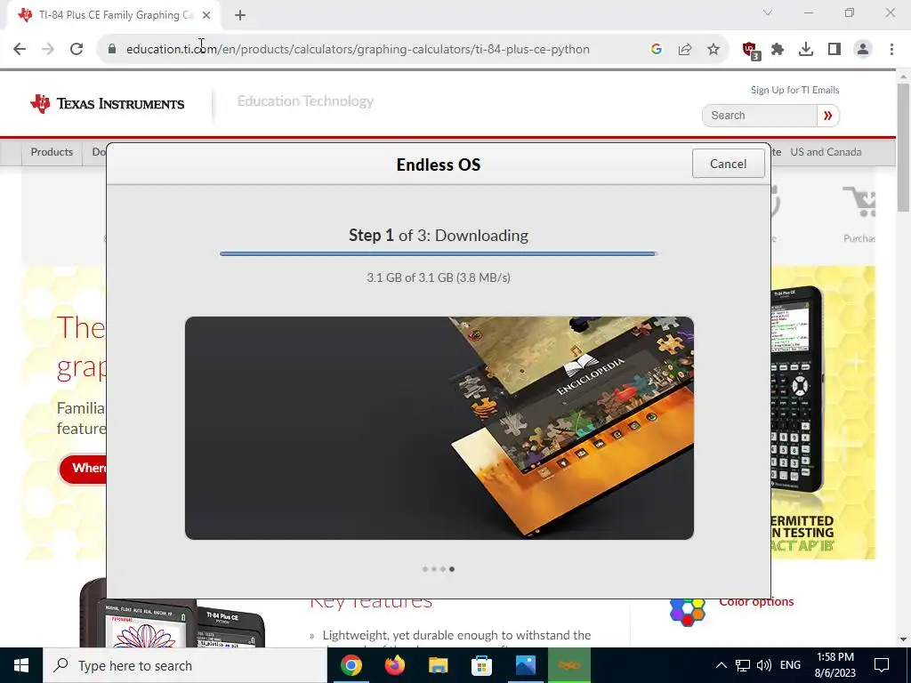Open the notification center icon
The width and height of the screenshot is (911, 683).
[882, 665]
